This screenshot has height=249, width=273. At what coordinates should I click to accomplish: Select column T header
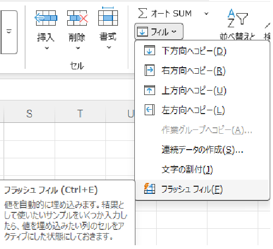[80, 114]
